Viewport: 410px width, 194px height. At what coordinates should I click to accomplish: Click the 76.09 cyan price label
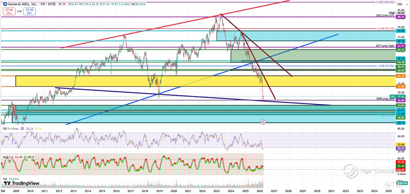click(x=400, y=31)
